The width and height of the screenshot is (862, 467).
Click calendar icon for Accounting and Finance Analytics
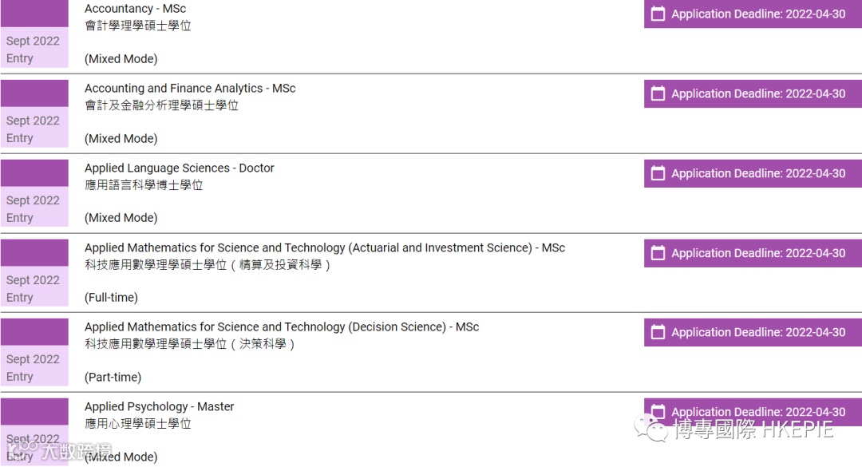pos(658,93)
